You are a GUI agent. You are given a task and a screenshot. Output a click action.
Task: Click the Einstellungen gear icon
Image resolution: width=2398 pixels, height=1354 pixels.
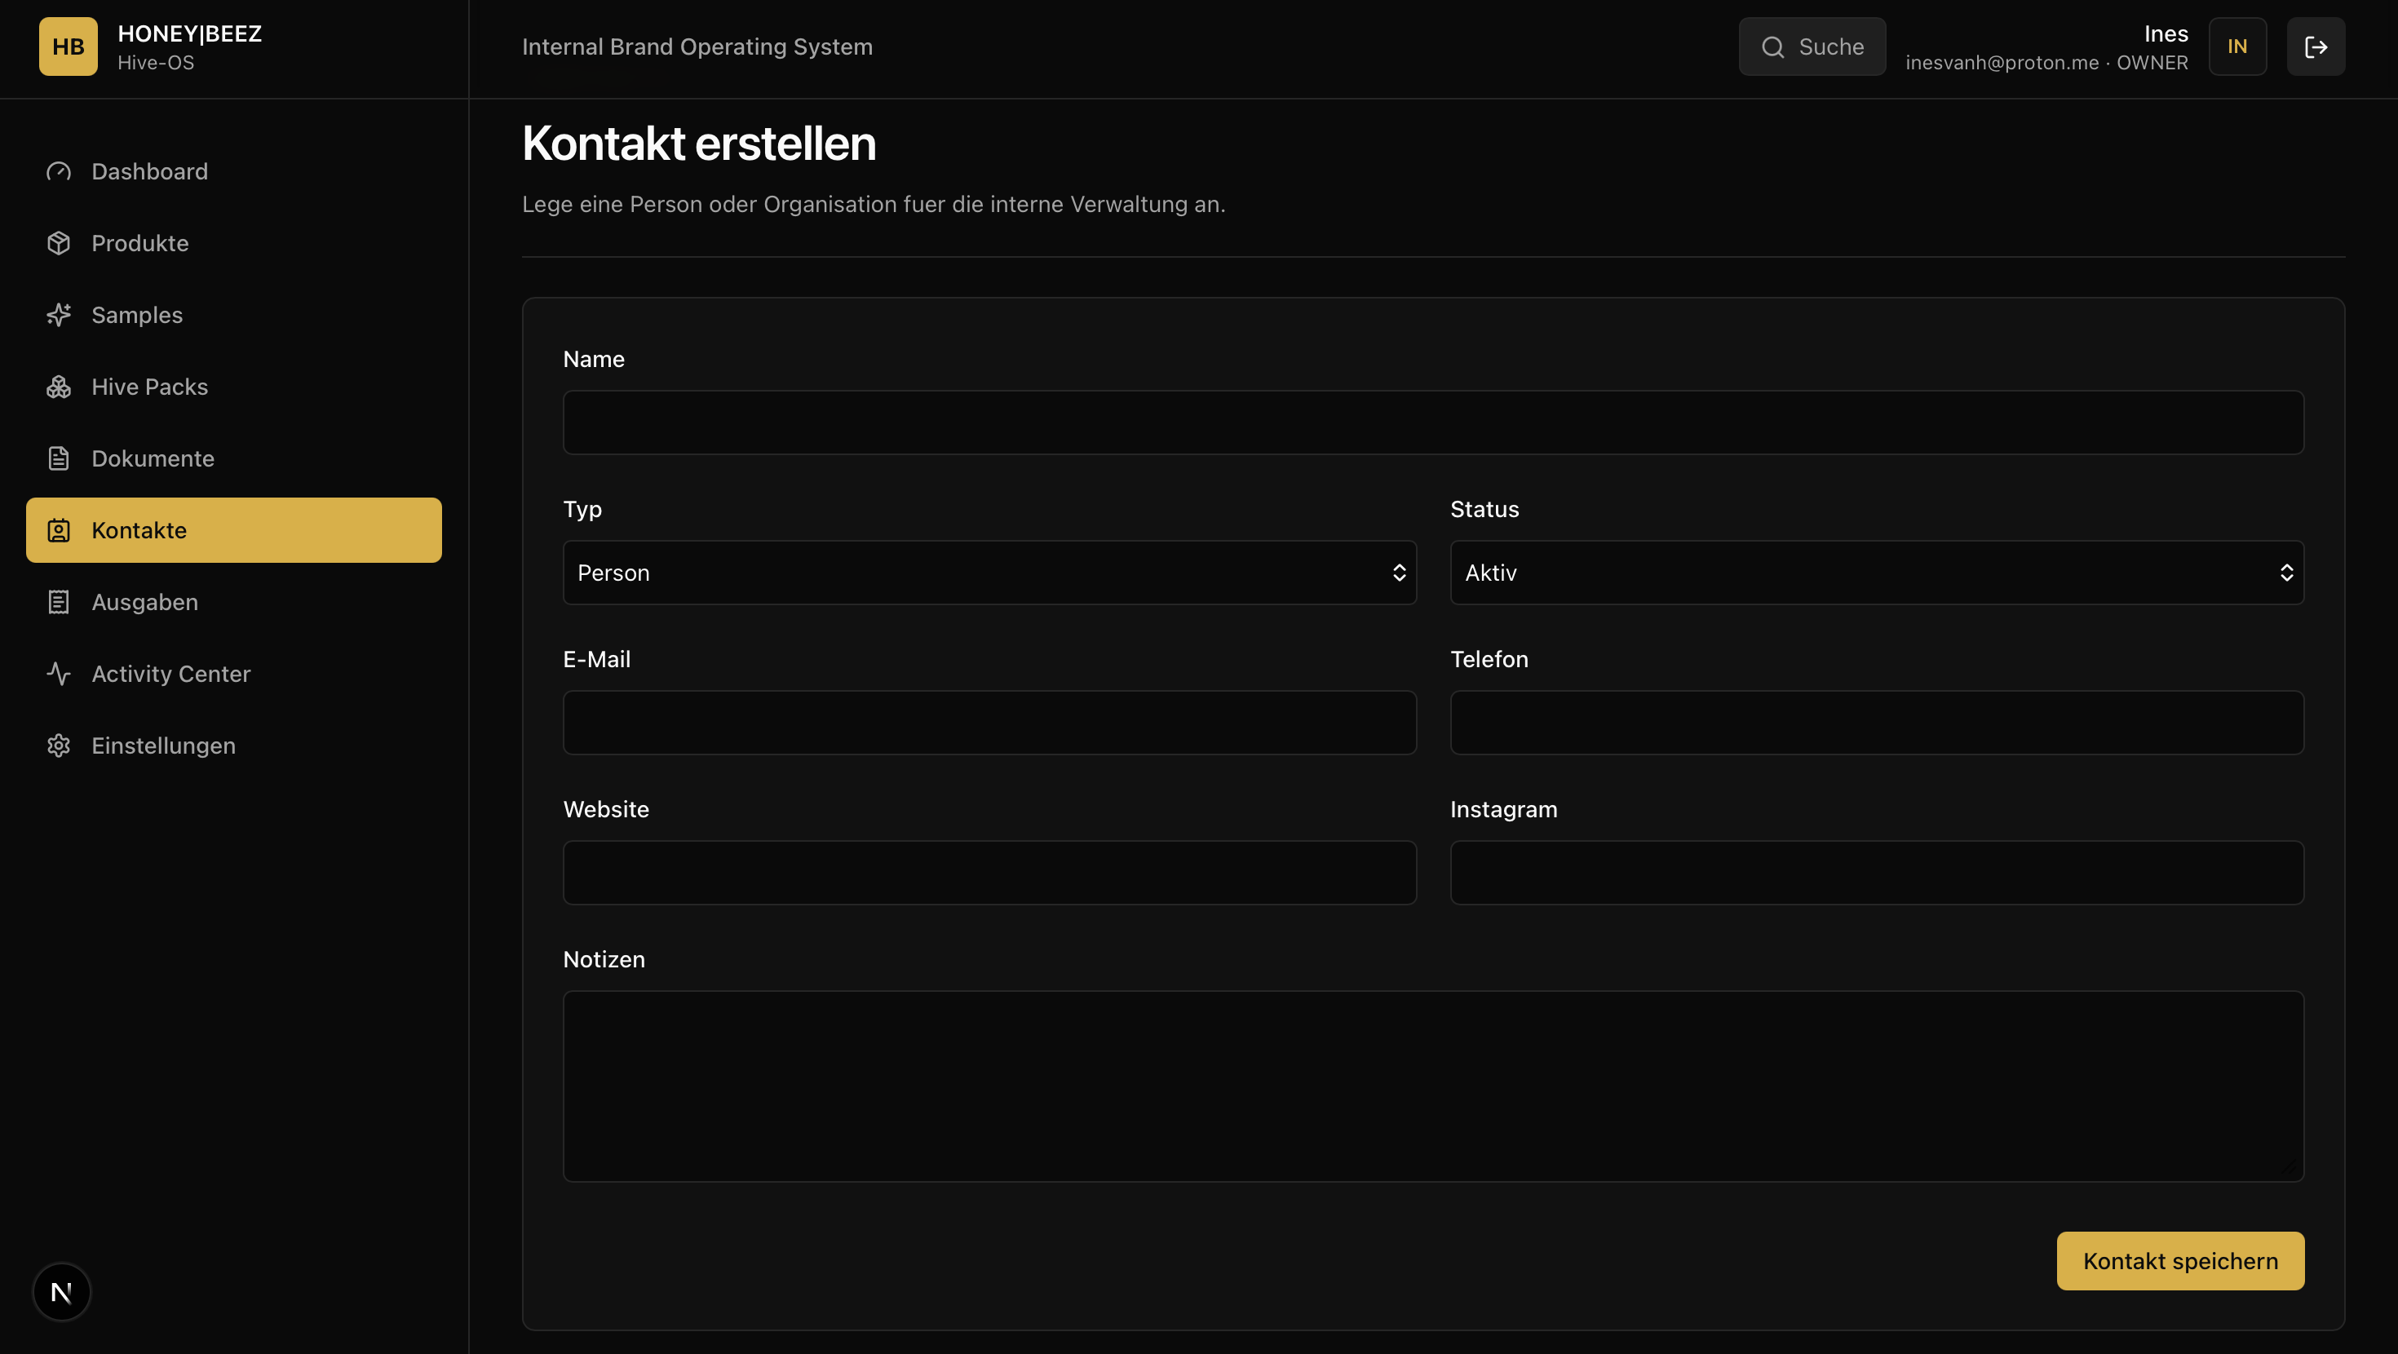click(x=59, y=745)
